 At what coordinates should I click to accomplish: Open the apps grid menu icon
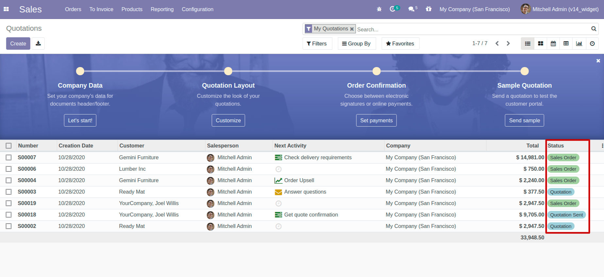[6, 9]
